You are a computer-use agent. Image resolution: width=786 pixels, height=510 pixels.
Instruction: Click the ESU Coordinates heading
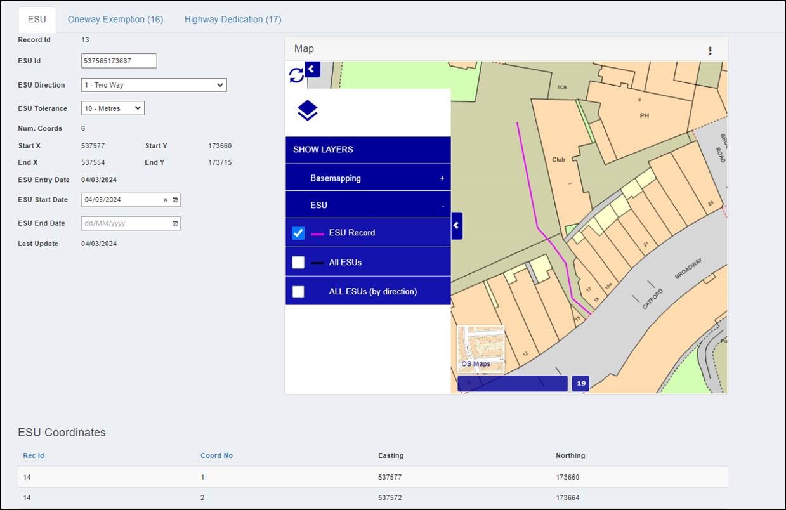[62, 433]
